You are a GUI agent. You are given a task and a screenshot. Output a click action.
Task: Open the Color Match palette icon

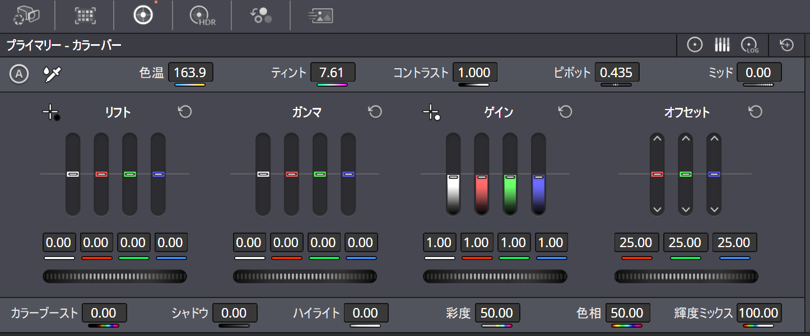pyautogui.click(x=85, y=16)
